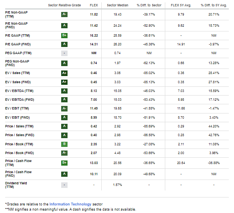This screenshot has width=234, height=213.
Task: Click the EV / EBITDA (TTM) row label
Action: 19,91
